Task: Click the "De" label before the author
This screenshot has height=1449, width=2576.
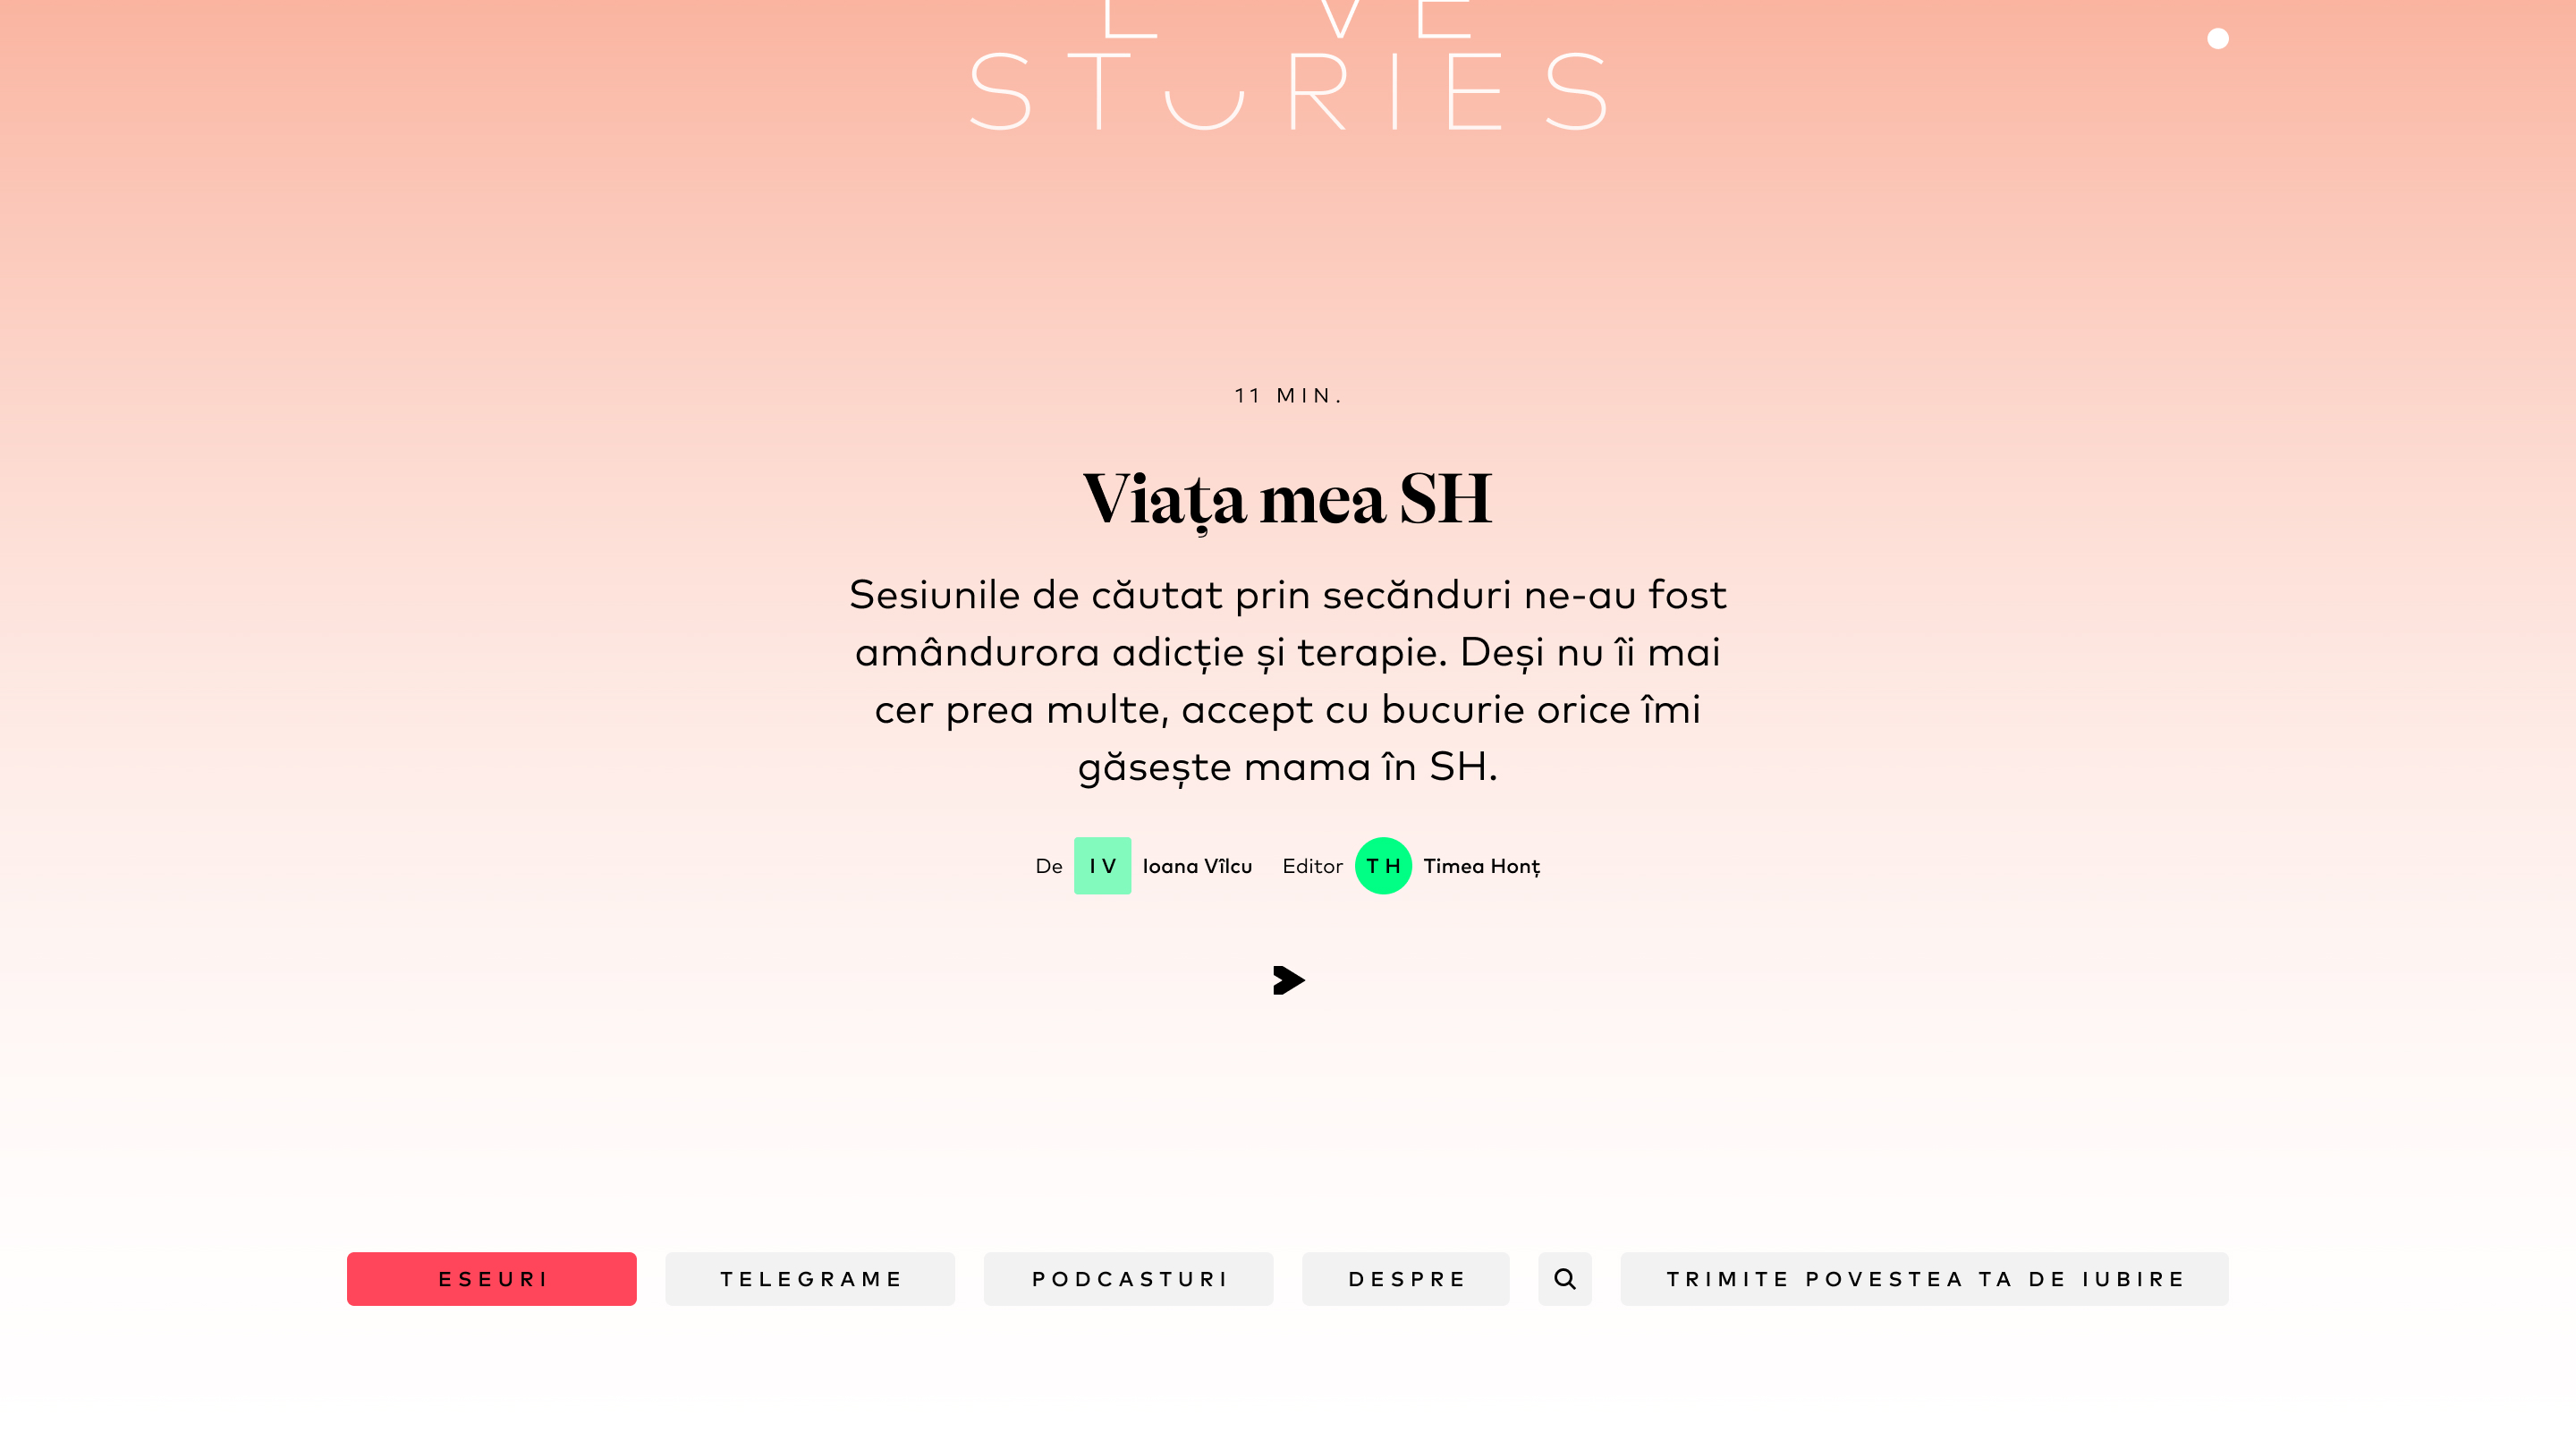Action: pos(1048,866)
